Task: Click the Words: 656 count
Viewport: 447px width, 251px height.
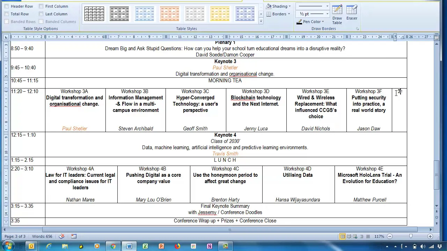Action: click(42, 236)
